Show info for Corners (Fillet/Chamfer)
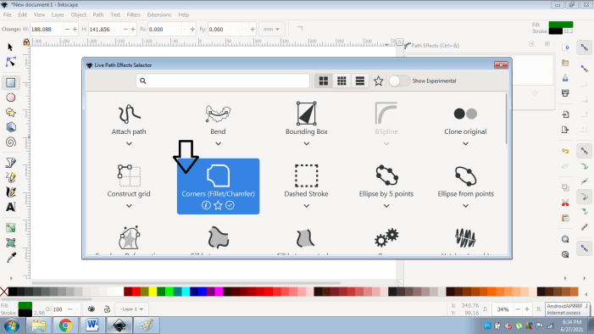The image size is (594, 334). (206, 205)
